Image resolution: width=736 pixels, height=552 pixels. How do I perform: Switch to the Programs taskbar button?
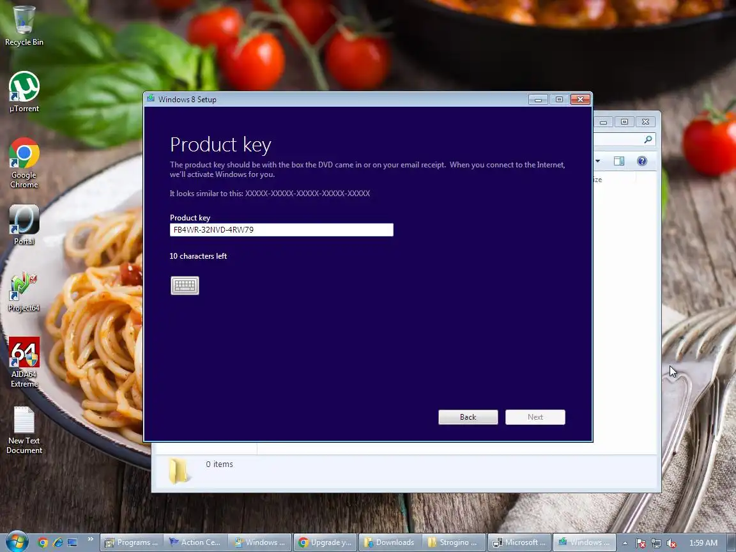[x=132, y=542]
